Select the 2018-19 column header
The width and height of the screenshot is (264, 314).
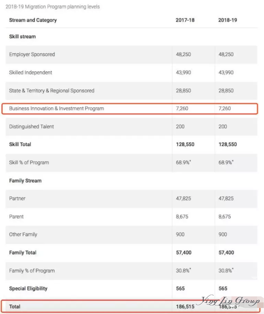click(x=228, y=20)
